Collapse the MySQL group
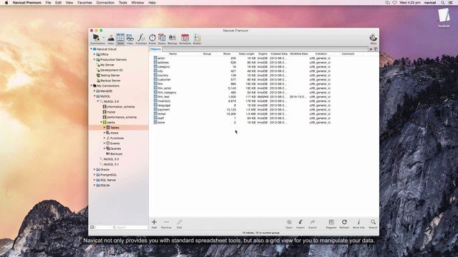The width and height of the screenshot is (458, 257). coord(94,96)
